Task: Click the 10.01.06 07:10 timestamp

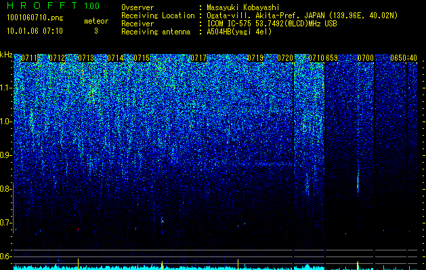Action: pos(35,31)
